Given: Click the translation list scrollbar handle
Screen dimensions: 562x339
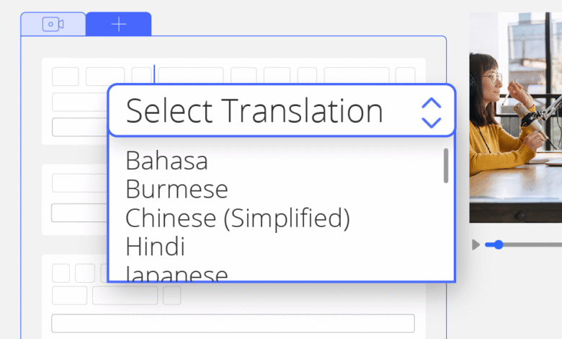Looking at the screenshot, I should point(446,166).
